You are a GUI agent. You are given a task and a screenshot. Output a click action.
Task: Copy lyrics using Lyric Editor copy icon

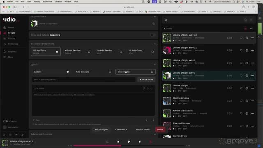click(144, 88)
